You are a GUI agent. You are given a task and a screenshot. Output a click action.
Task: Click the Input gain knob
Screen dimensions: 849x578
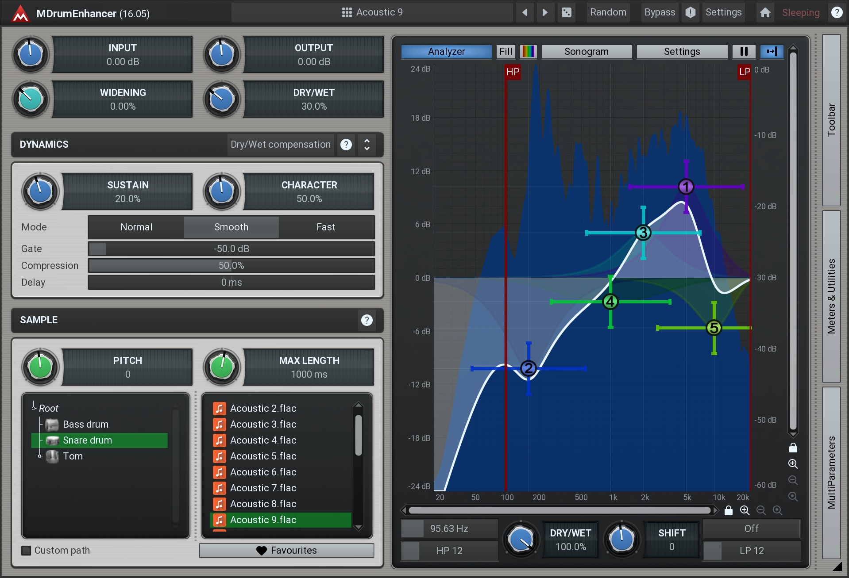pos(31,54)
